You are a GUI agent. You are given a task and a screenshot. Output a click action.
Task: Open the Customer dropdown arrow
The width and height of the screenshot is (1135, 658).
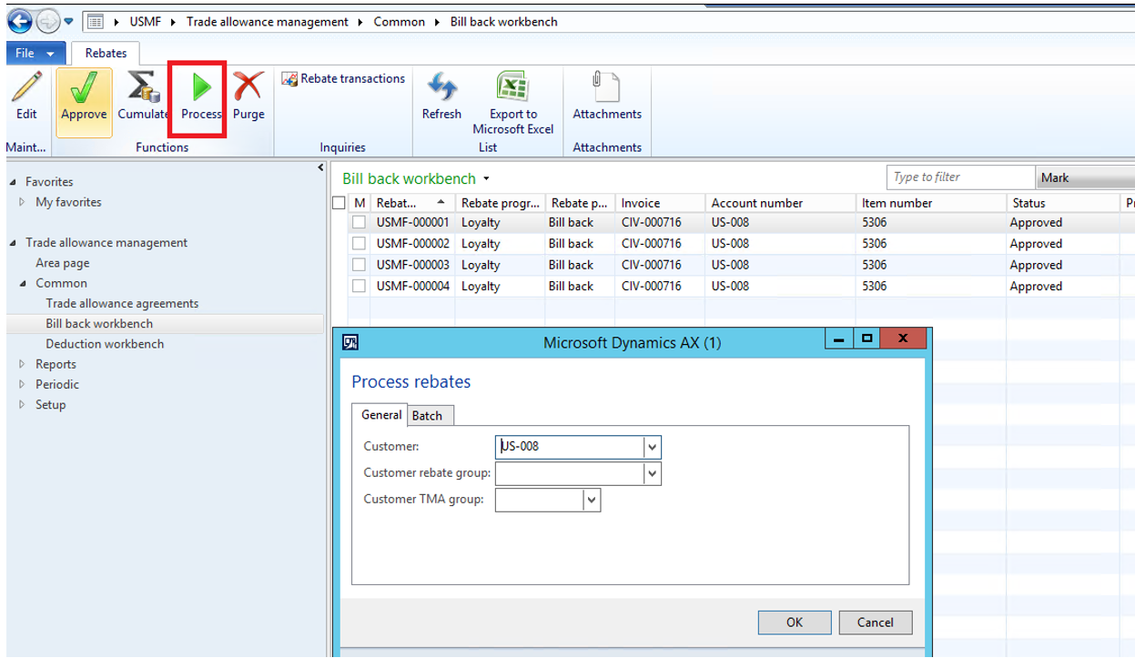(652, 447)
